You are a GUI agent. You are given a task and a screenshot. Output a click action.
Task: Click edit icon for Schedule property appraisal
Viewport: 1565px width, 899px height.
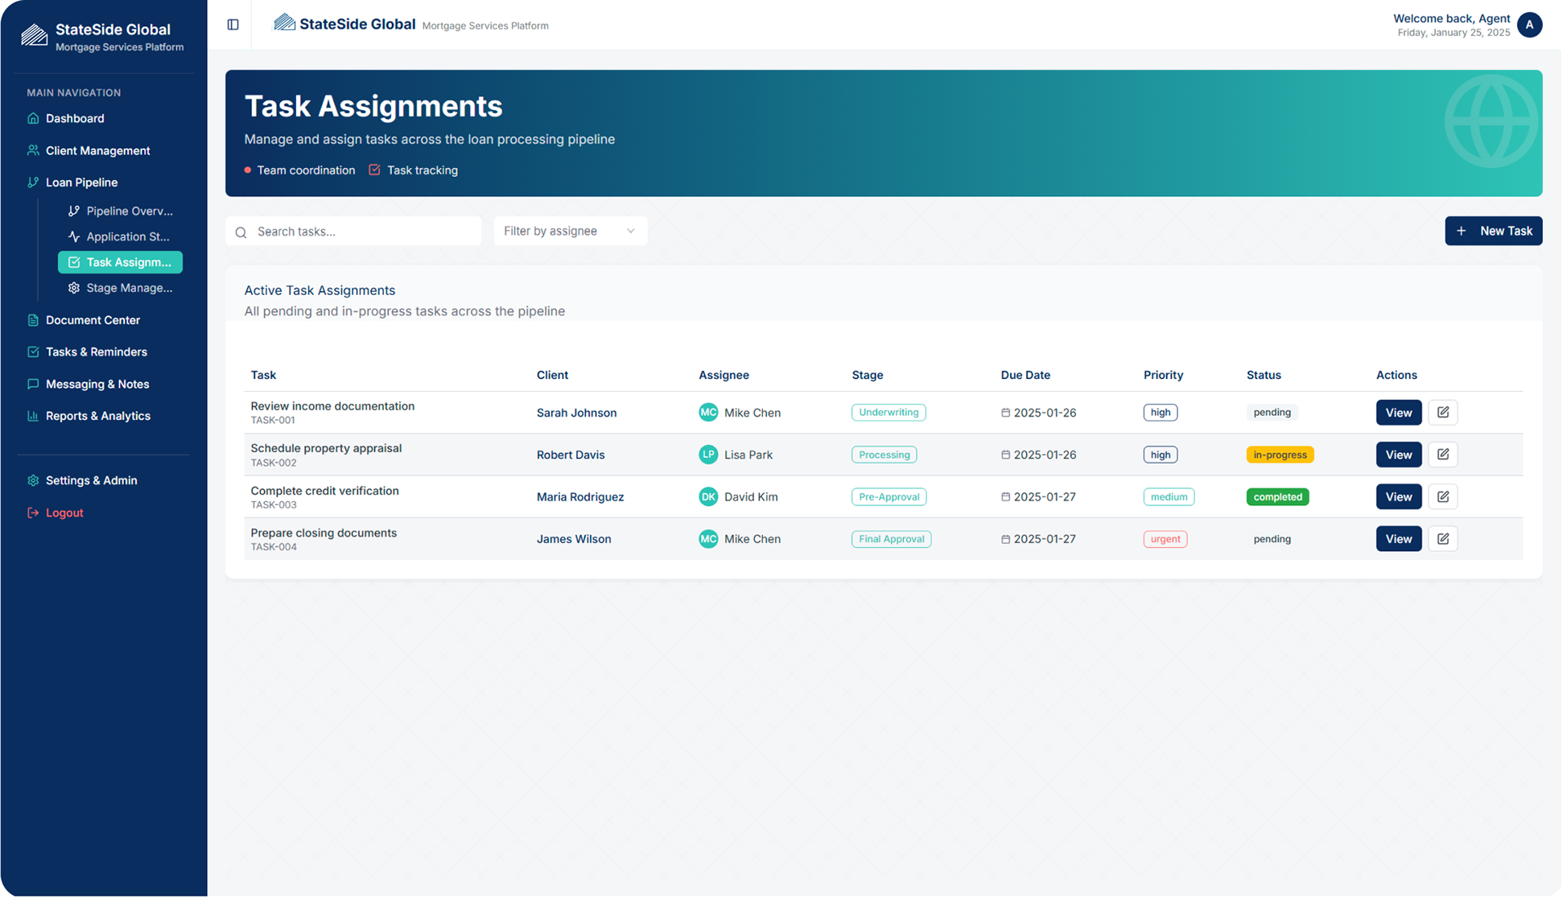coord(1443,455)
